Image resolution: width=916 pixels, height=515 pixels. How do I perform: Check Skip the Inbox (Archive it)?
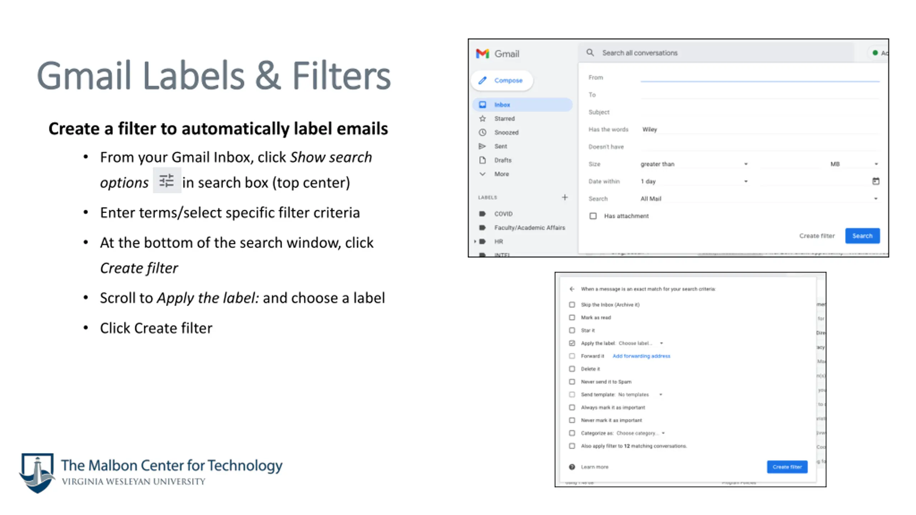[572, 305]
